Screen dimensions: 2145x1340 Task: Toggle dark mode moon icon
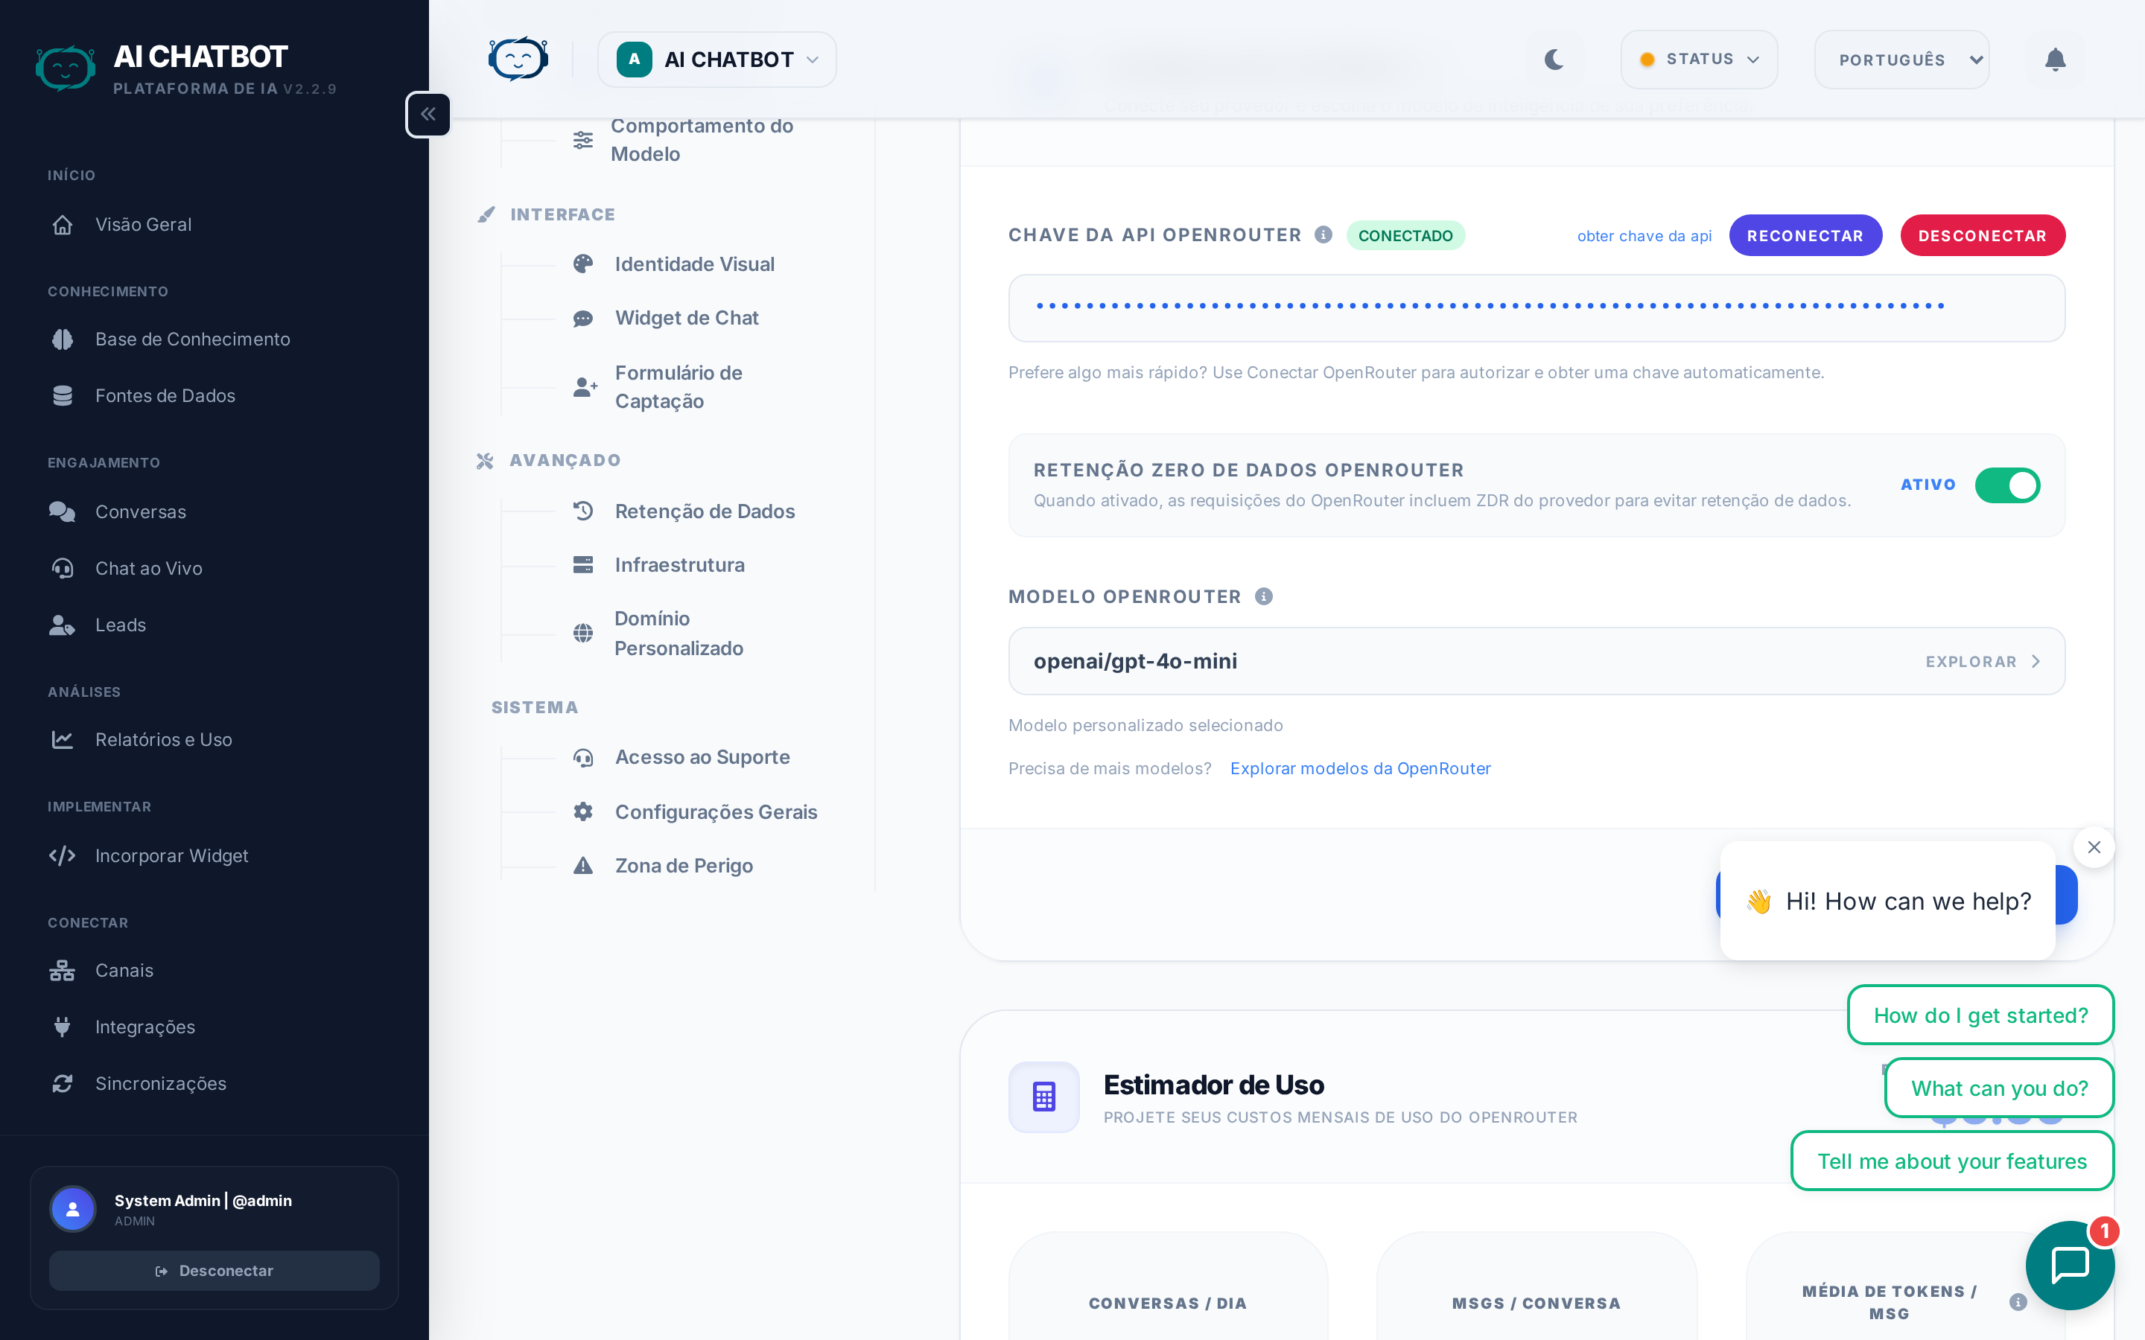[1554, 60]
